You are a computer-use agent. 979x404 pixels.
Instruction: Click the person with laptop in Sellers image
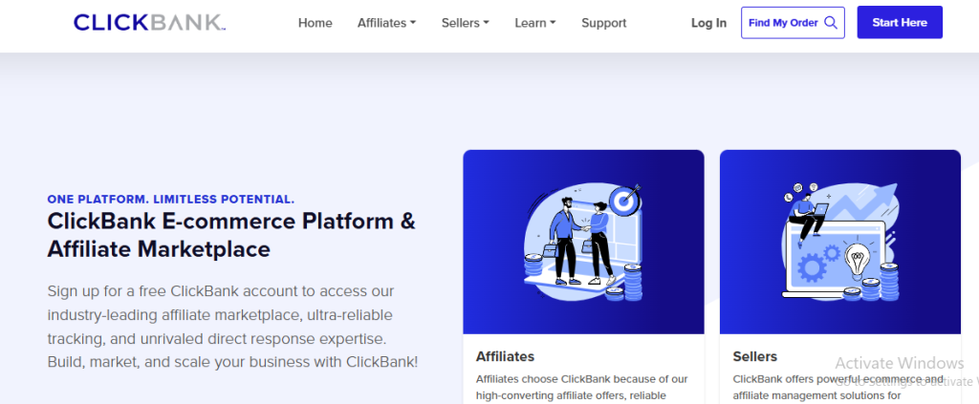point(806,216)
